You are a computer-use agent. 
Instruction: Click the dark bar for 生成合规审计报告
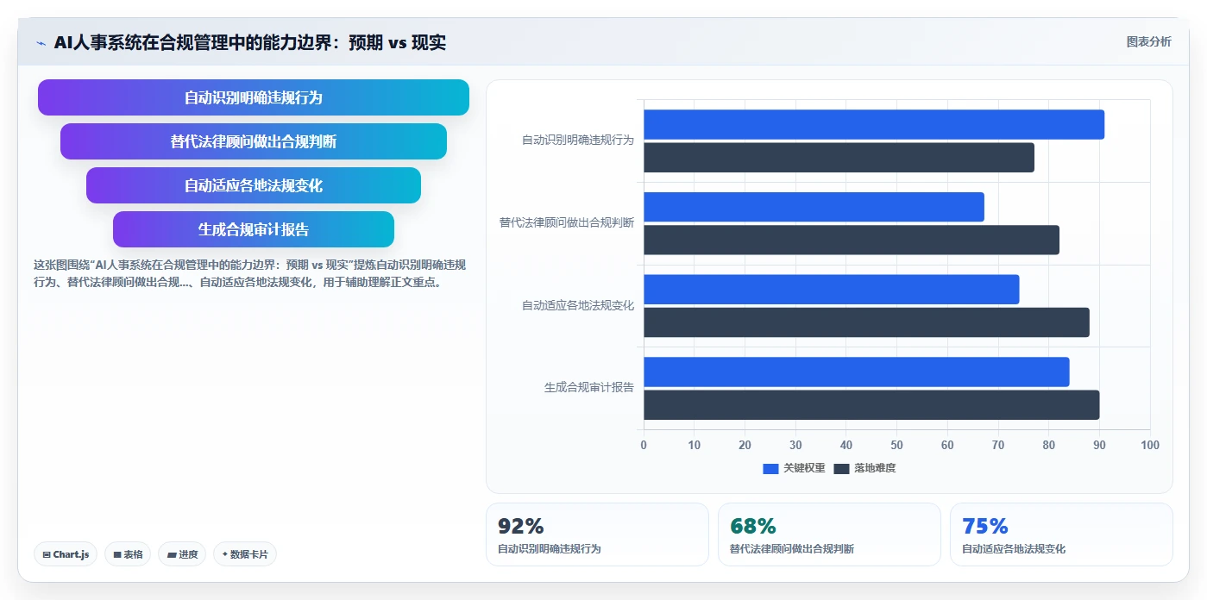tap(871, 405)
